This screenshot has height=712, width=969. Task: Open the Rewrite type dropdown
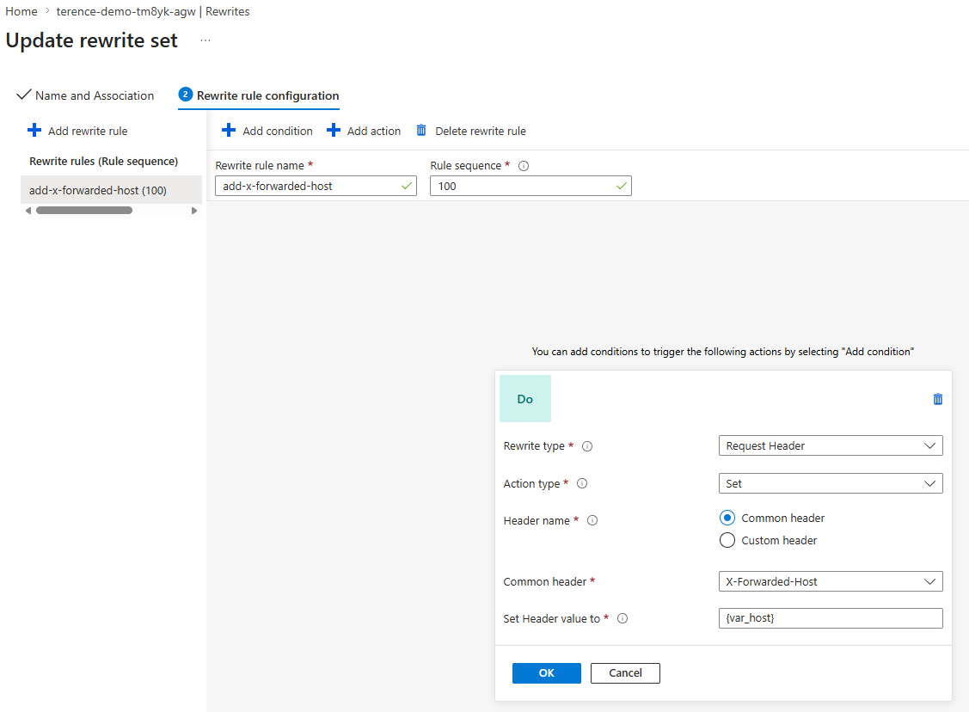[831, 445]
